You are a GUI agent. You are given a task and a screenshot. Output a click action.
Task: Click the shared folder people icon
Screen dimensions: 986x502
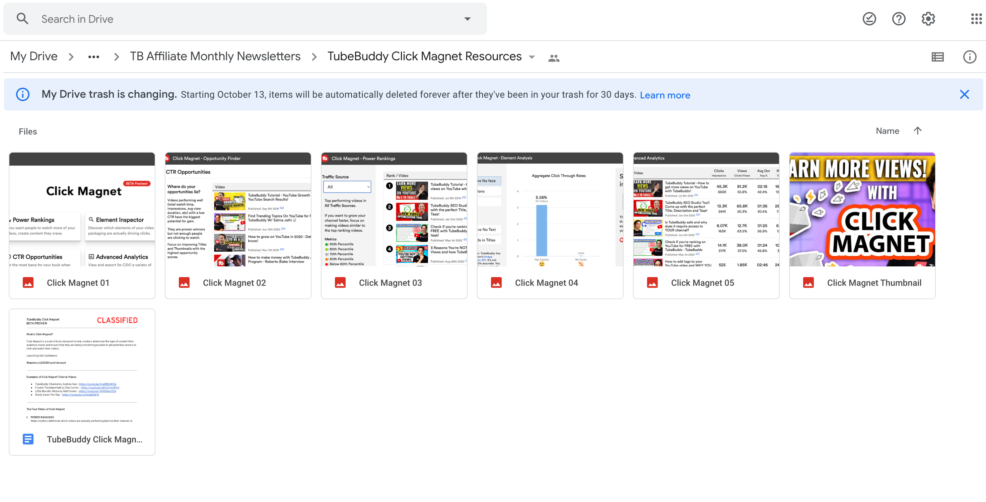coord(554,58)
